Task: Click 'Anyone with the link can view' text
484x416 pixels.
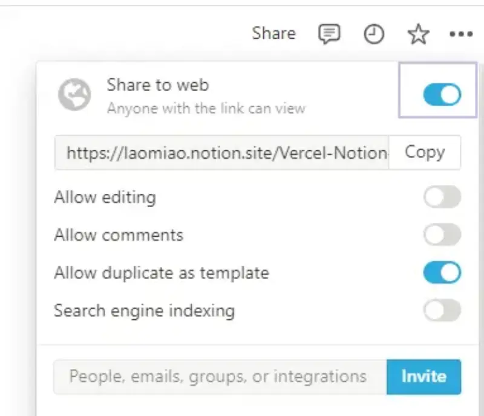Action: 206,109
